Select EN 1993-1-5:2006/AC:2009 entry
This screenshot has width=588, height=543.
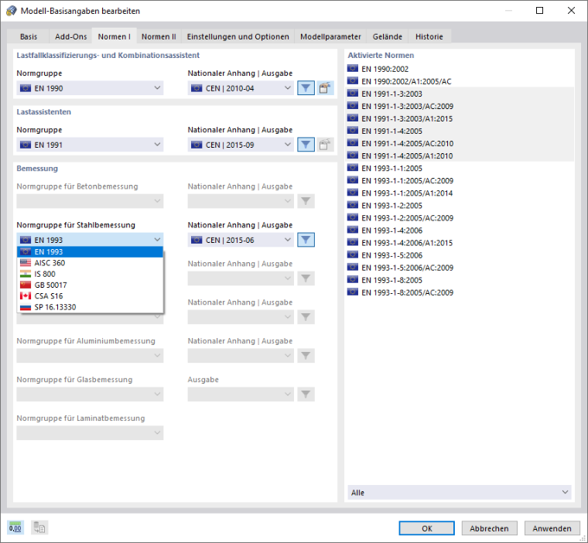460,268
